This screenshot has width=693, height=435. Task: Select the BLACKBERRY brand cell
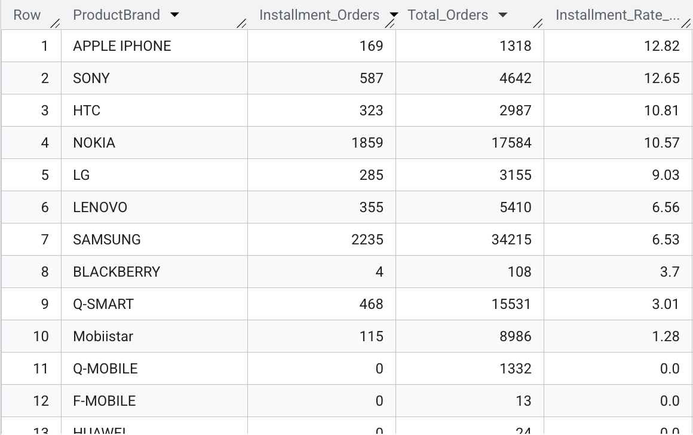click(x=154, y=272)
